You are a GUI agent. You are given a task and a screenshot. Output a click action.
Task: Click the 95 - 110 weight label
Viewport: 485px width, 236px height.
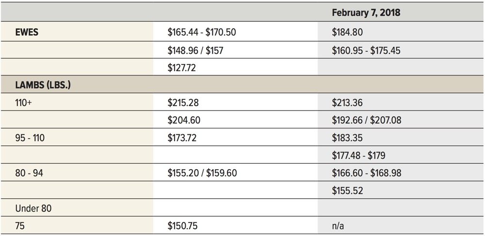pyautogui.click(x=30, y=138)
